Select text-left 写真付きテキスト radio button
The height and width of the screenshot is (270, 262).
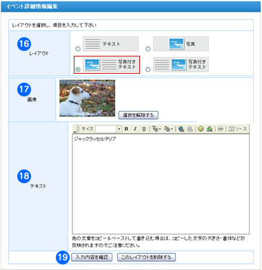(148, 70)
